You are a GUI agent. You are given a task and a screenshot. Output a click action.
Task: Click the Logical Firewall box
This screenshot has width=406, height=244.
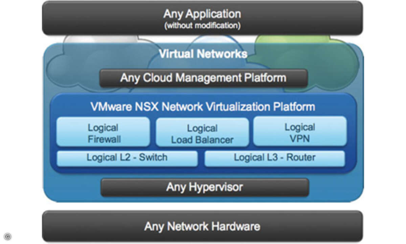(103, 132)
